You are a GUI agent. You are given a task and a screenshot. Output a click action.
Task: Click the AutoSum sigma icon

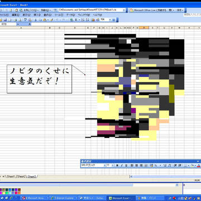(76, 20)
